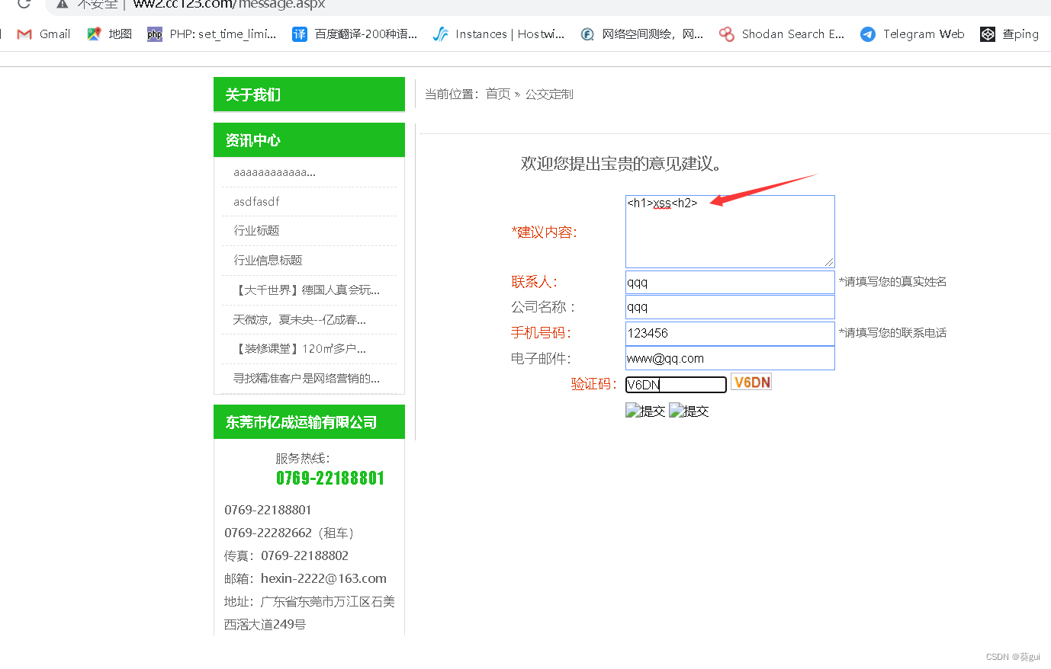Click the 服务热线 label
This screenshot has width=1051, height=669.
coord(303,459)
